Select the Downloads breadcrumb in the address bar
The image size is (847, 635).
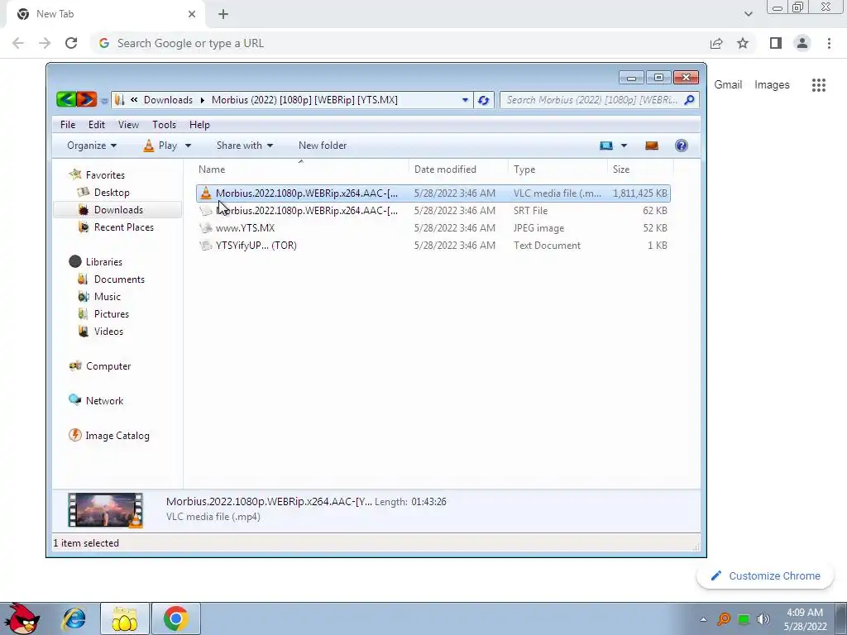coord(168,100)
